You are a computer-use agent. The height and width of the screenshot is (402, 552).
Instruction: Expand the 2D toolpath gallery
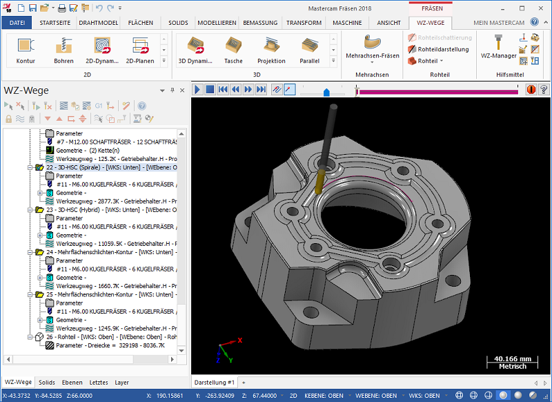(x=164, y=61)
